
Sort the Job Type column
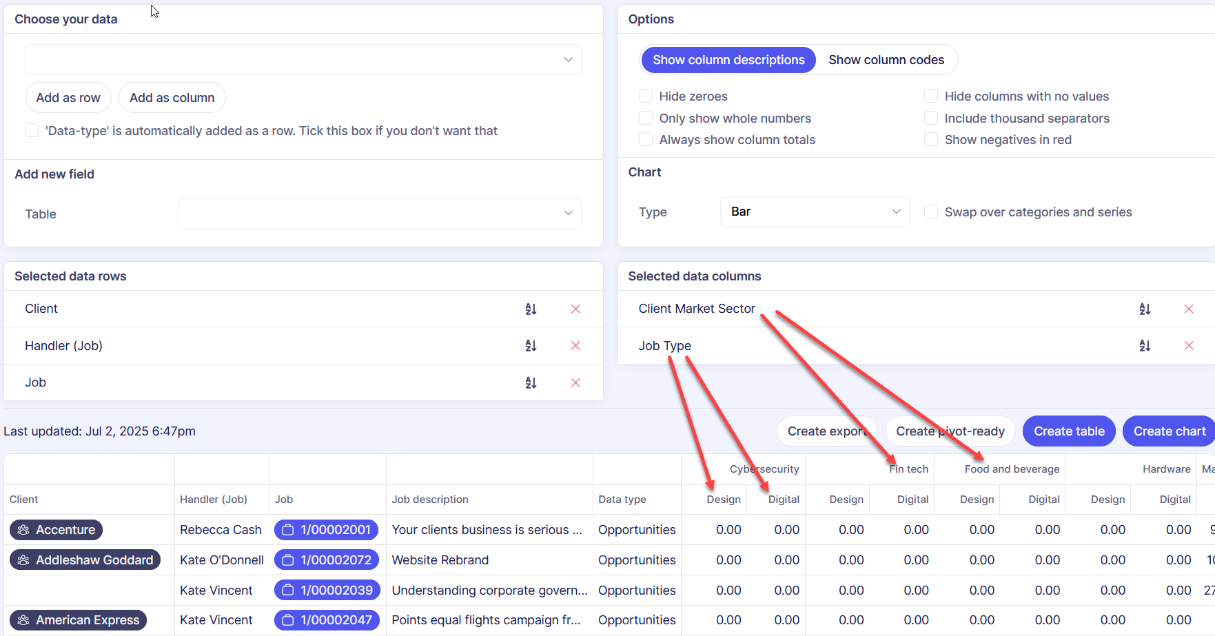(1145, 346)
